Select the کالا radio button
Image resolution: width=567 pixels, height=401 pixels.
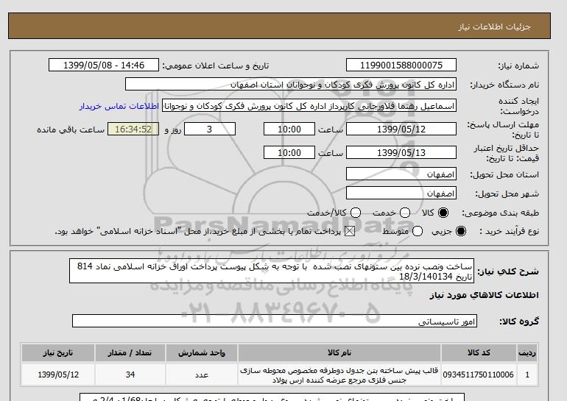tap(443, 213)
